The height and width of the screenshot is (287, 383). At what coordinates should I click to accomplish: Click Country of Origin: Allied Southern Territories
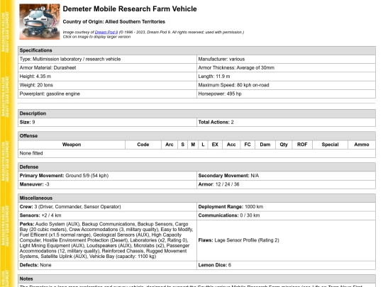pos(113,22)
